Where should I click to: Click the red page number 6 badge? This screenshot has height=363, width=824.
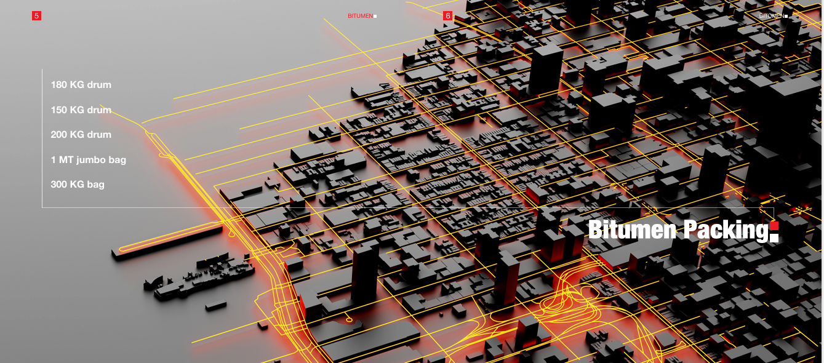tap(447, 16)
